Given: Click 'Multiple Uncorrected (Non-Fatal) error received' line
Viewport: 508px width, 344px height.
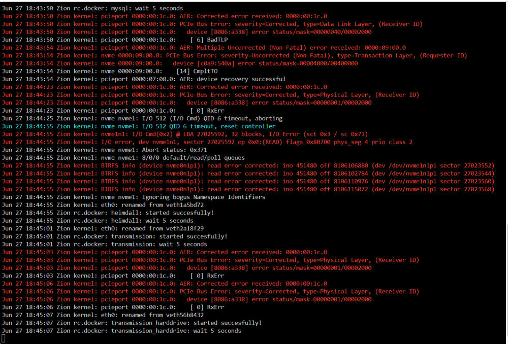Looking at the screenshot, I should (x=204, y=48).
